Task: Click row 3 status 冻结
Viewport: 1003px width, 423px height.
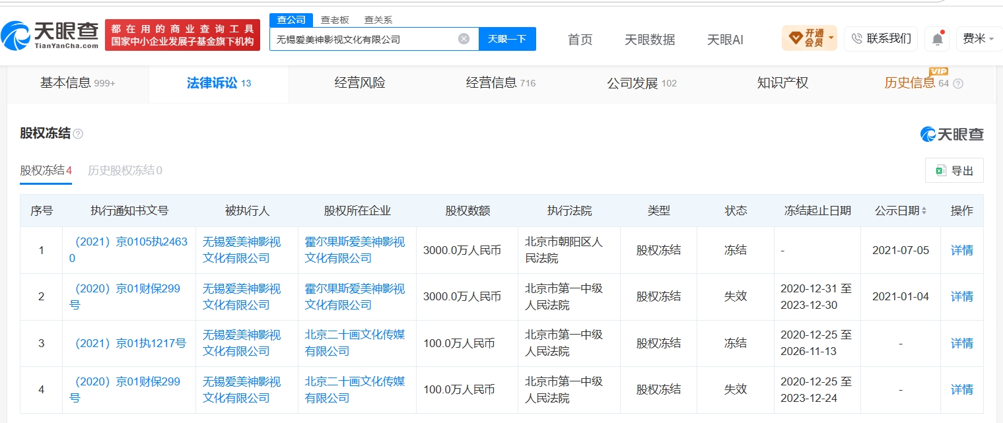Action: 736,343
